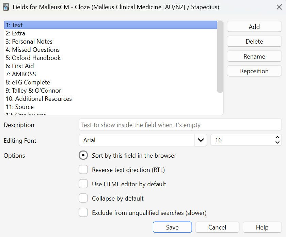286x237 pixels.
Task: Select the Extra field in list
Action: pyautogui.click(x=19, y=33)
